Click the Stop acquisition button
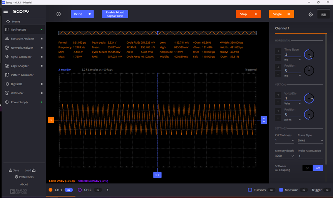333x198 pixels. click(x=248, y=14)
